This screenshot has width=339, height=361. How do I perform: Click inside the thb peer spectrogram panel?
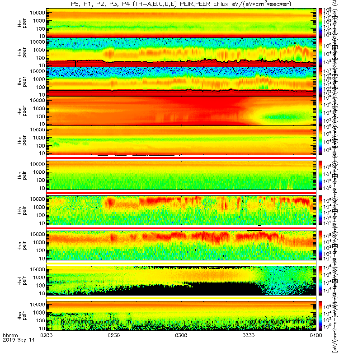181,52
